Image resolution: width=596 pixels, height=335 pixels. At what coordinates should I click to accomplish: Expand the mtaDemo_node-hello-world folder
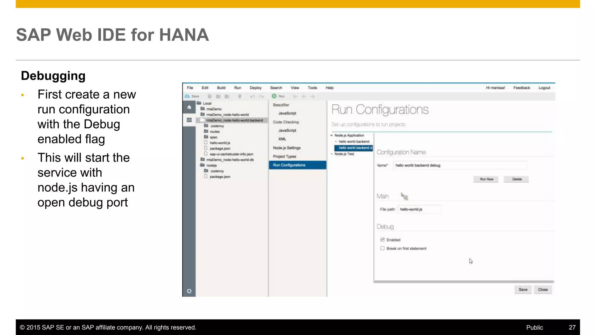(203, 114)
